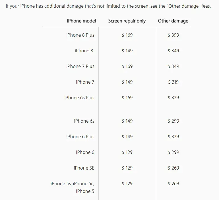Select the "iPhone 5s, iPhone 5c, iPhone 5" label
This screenshot has height=200, width=219.
[73, 187]
